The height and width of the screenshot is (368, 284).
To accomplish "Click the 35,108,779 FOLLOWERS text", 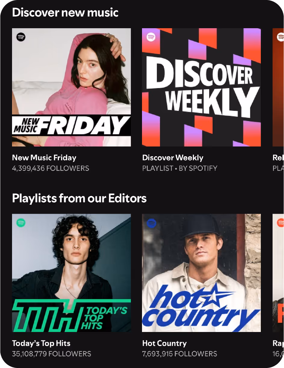I will [51, 354].
